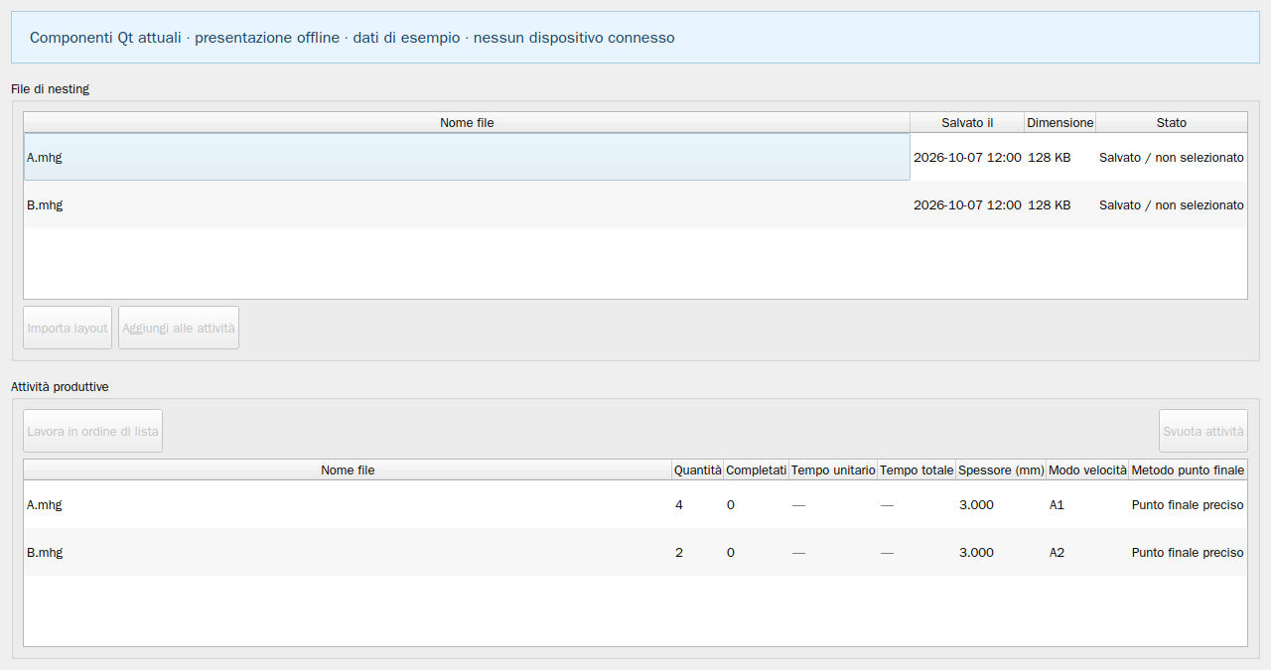
Task: Click the Completati value of activity B.mhg
Action: point(757,552)
